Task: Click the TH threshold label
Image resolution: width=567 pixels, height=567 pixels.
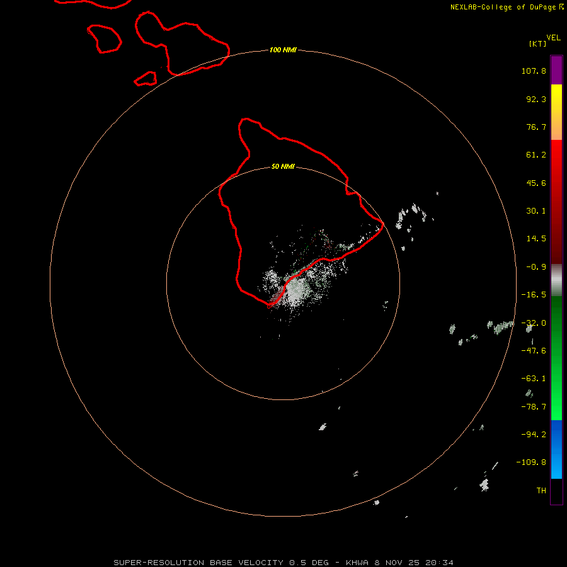Action: 541,490
